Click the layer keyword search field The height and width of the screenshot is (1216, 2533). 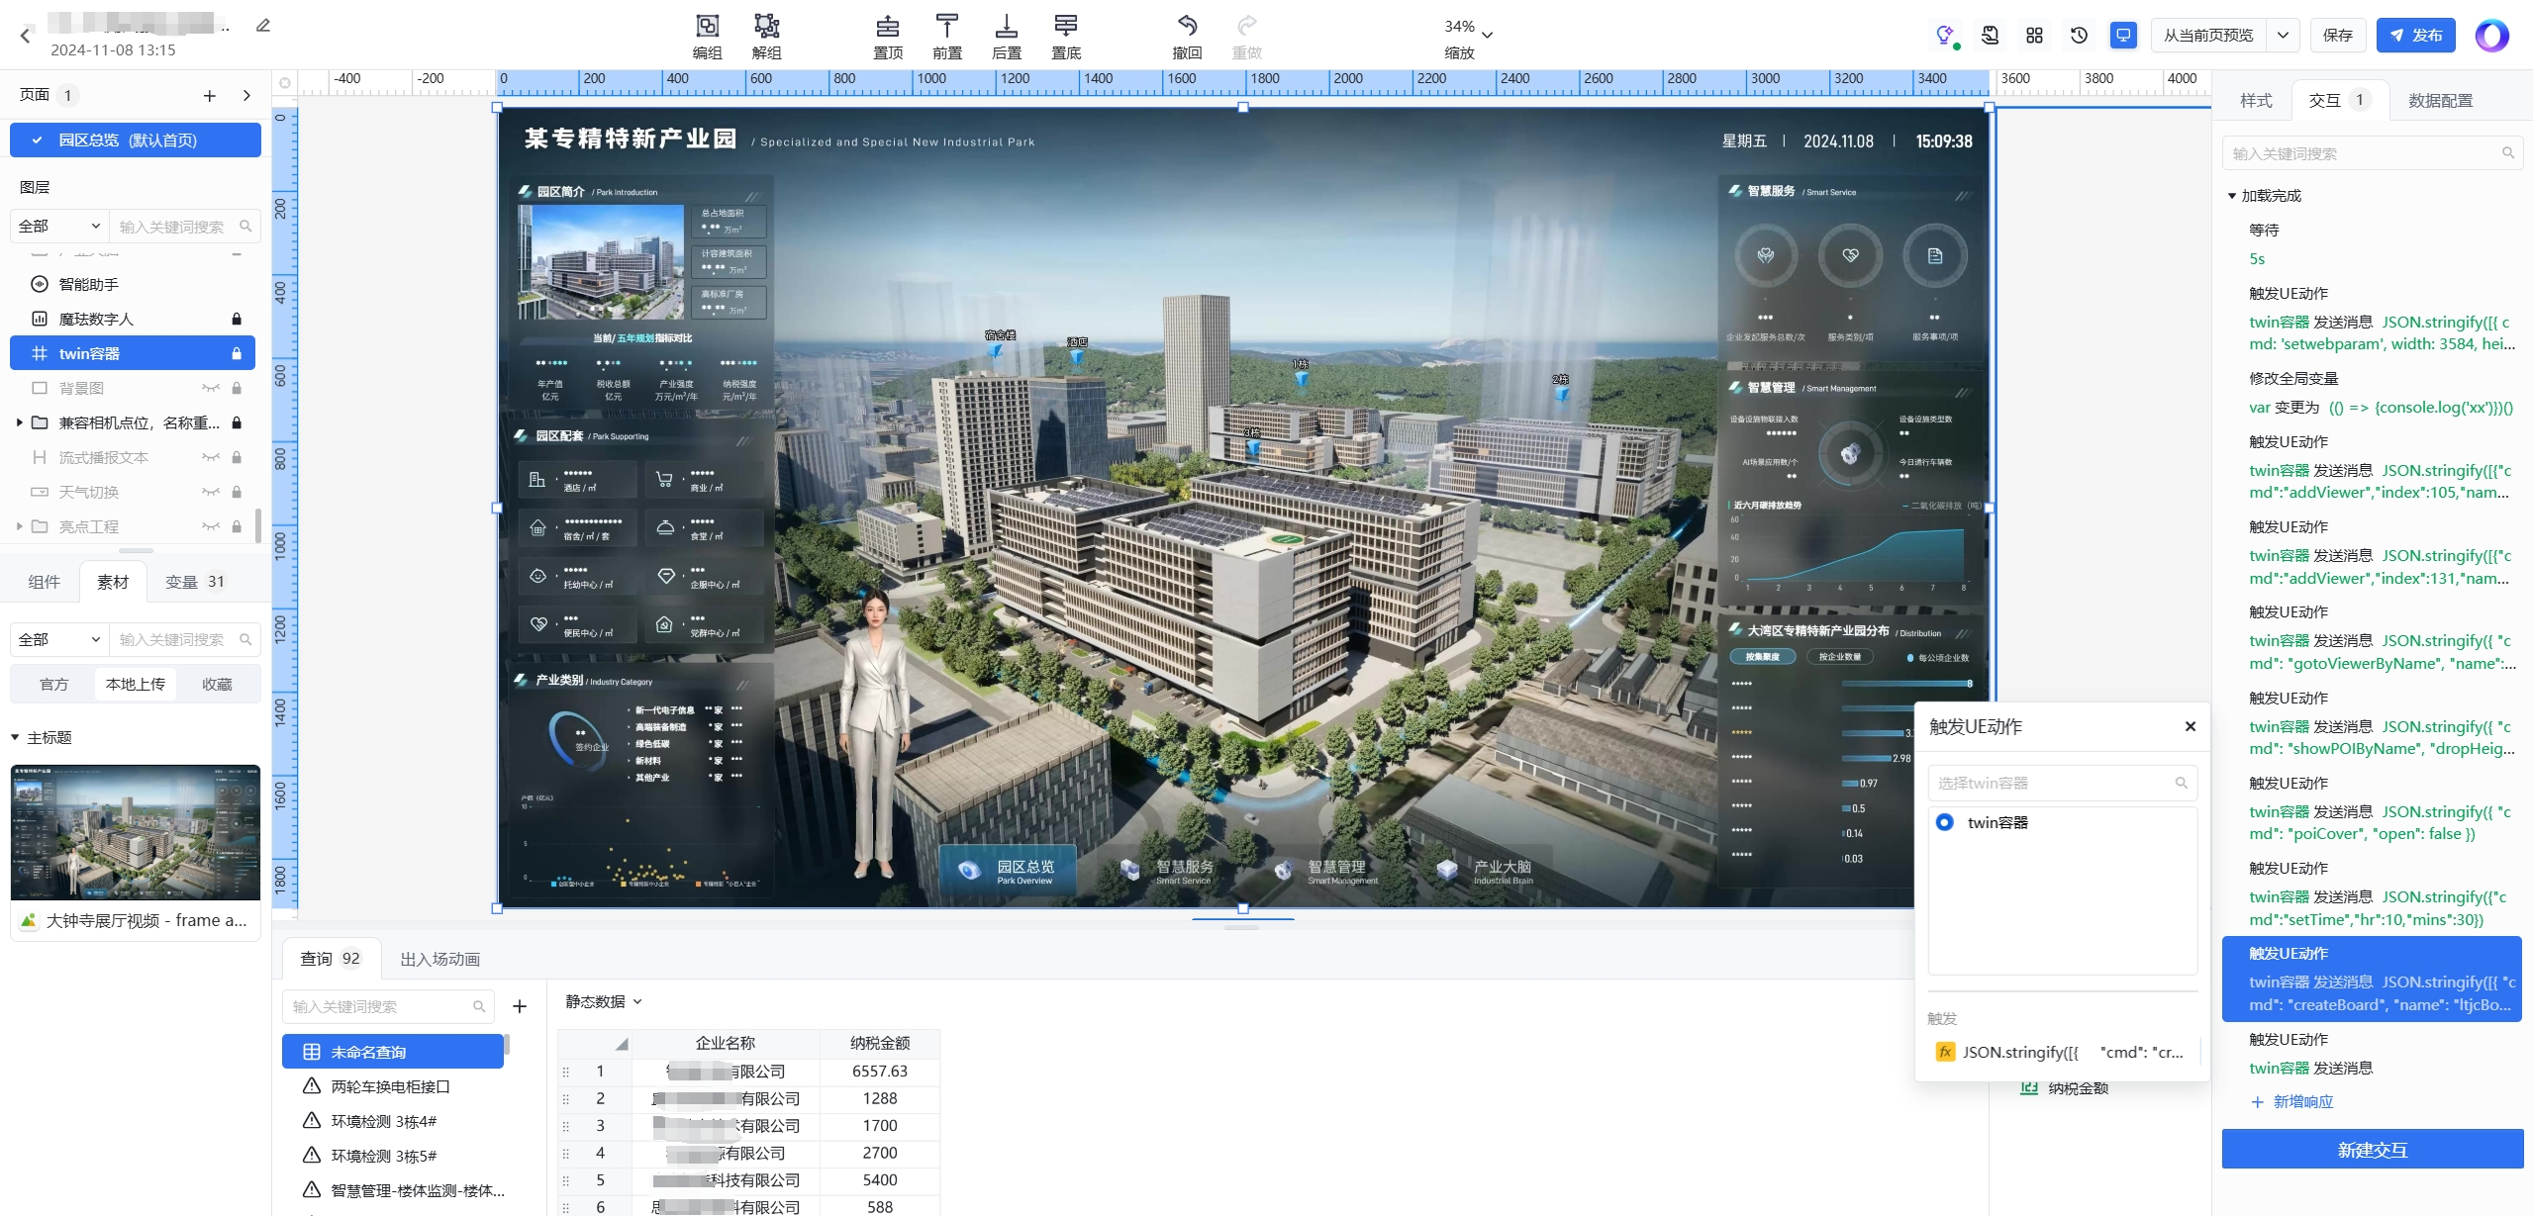[x=185, y=227]
